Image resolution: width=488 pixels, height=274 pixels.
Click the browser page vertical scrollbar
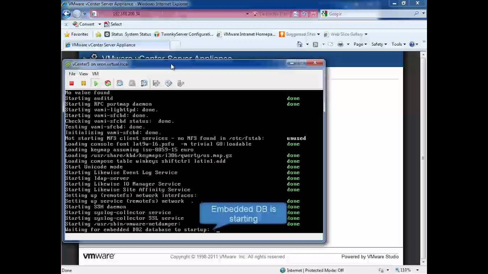424,158
